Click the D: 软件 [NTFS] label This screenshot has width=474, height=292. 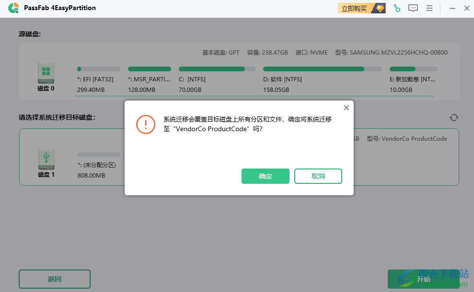coord(282,79)
